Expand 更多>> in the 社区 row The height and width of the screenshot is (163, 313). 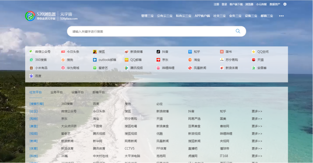pos(257,111)
